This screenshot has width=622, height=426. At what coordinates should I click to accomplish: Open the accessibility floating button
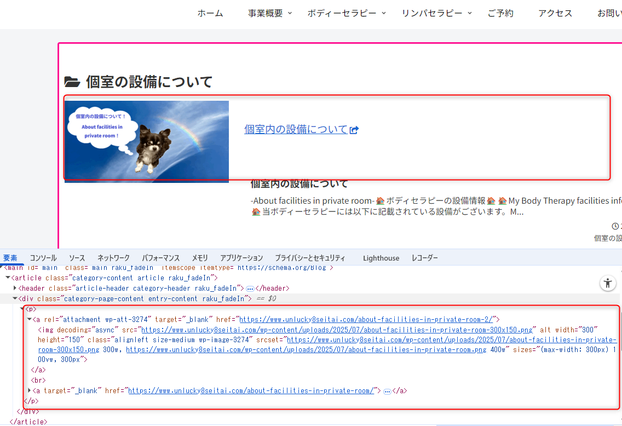(608, 283)
